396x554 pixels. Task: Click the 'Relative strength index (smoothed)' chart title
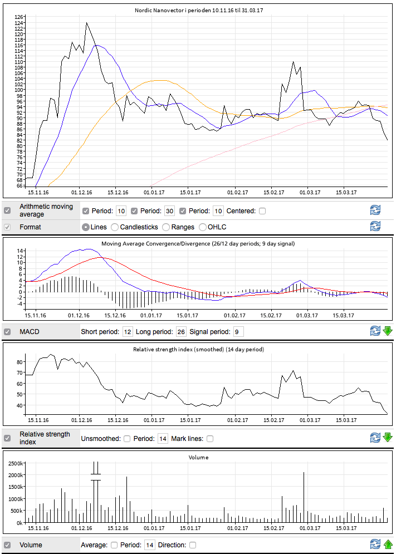(x=198, y=350)
